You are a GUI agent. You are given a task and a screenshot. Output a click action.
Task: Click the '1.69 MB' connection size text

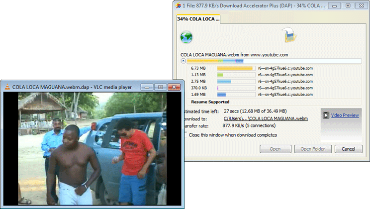(x=198, y=95)
